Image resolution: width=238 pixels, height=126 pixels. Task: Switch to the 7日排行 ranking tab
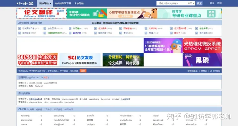pos(48,109)
